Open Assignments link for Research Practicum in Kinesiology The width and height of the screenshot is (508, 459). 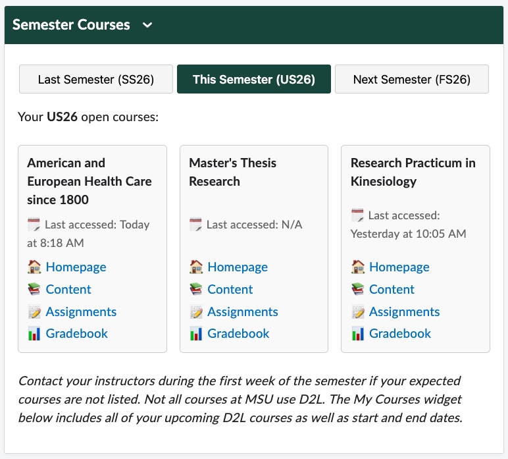(404, 311)
